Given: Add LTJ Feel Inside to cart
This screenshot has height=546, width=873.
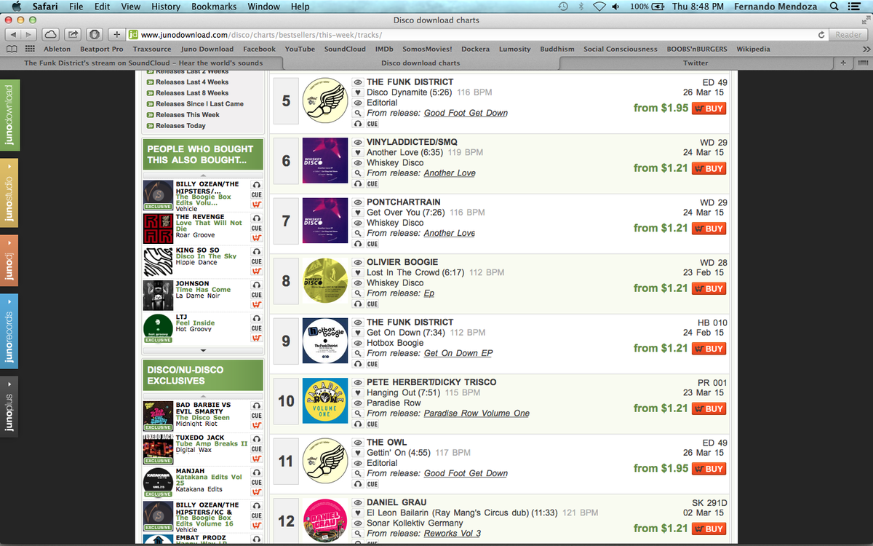Looking at the screenshot, I should tap(256, 339).
